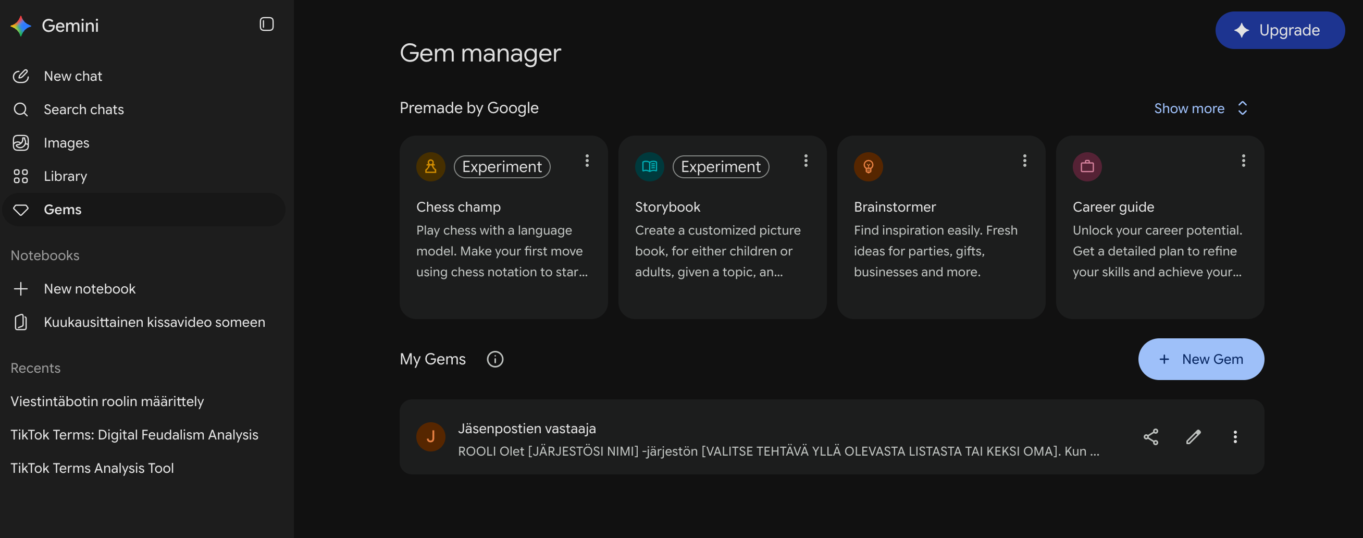Expand premade gems with Show more
Viewport: 1363px width, 538px height.
point(1201,108)
